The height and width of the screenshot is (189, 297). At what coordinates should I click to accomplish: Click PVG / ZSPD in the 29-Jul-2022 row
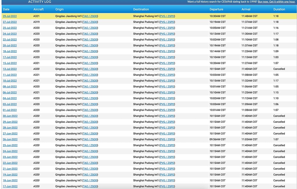pos(167,16)
